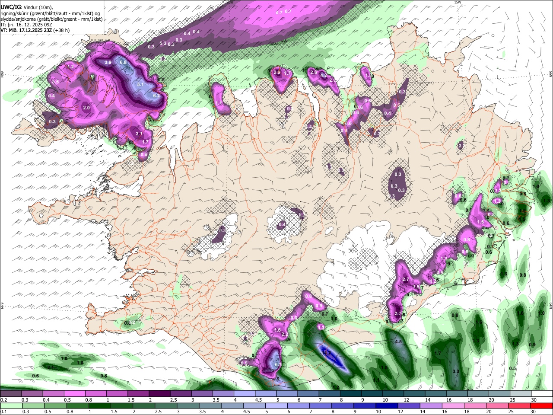Pick the snow scale swatch between 1 and 1.5

pos(117,394)
